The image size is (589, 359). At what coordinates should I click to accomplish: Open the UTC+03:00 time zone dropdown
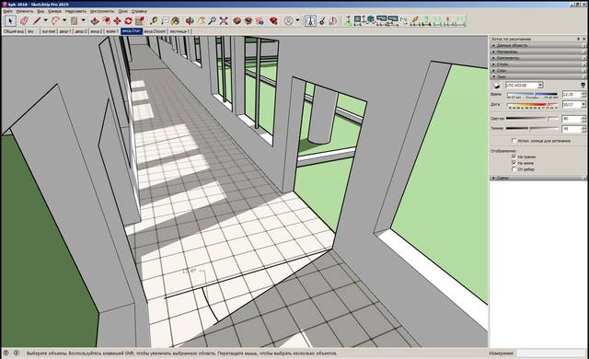[x=540, y=86]
